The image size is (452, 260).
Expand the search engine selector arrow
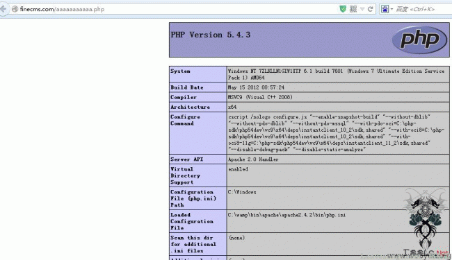tap(392, 9)
